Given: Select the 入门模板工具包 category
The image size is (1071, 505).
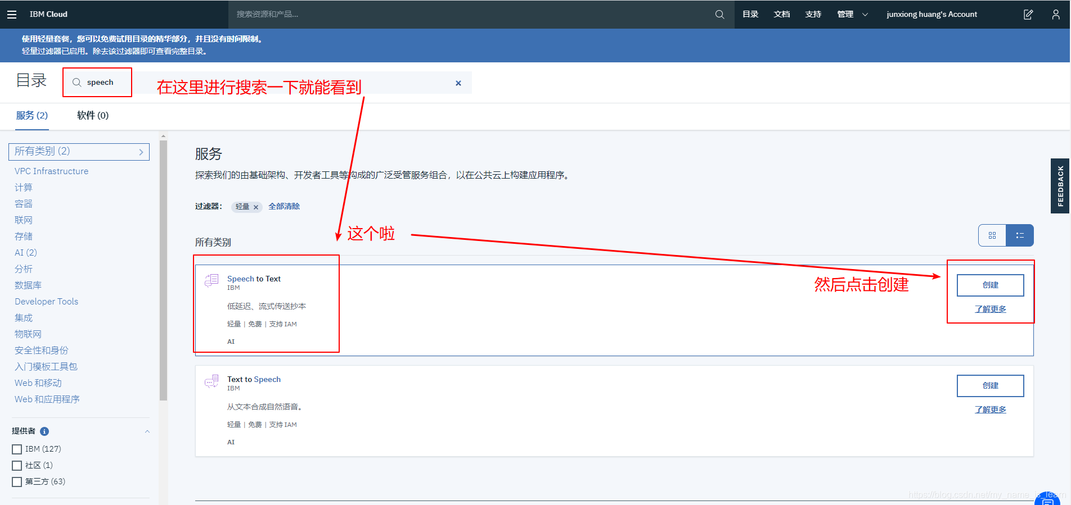Looking at the screenshot, I should pos(46,367).
